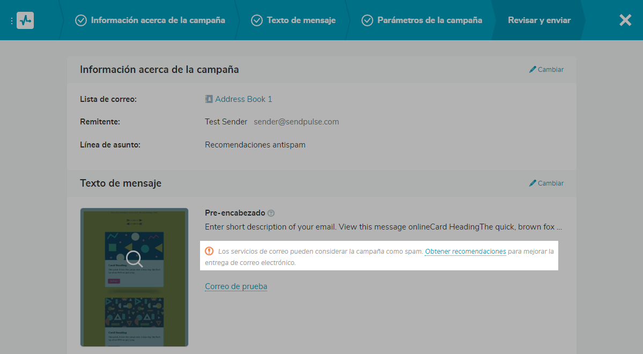Select the Revisar y enviar step
The height and width of the screenshot is (354, 643).
tap(539, 20)
